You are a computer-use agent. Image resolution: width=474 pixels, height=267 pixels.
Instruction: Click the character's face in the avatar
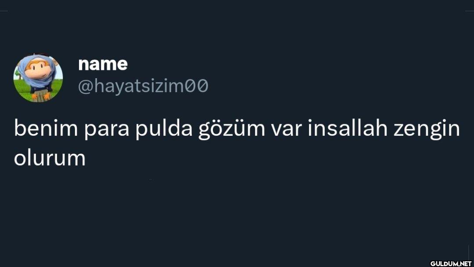pyautogui.click(x=37, y=71)
